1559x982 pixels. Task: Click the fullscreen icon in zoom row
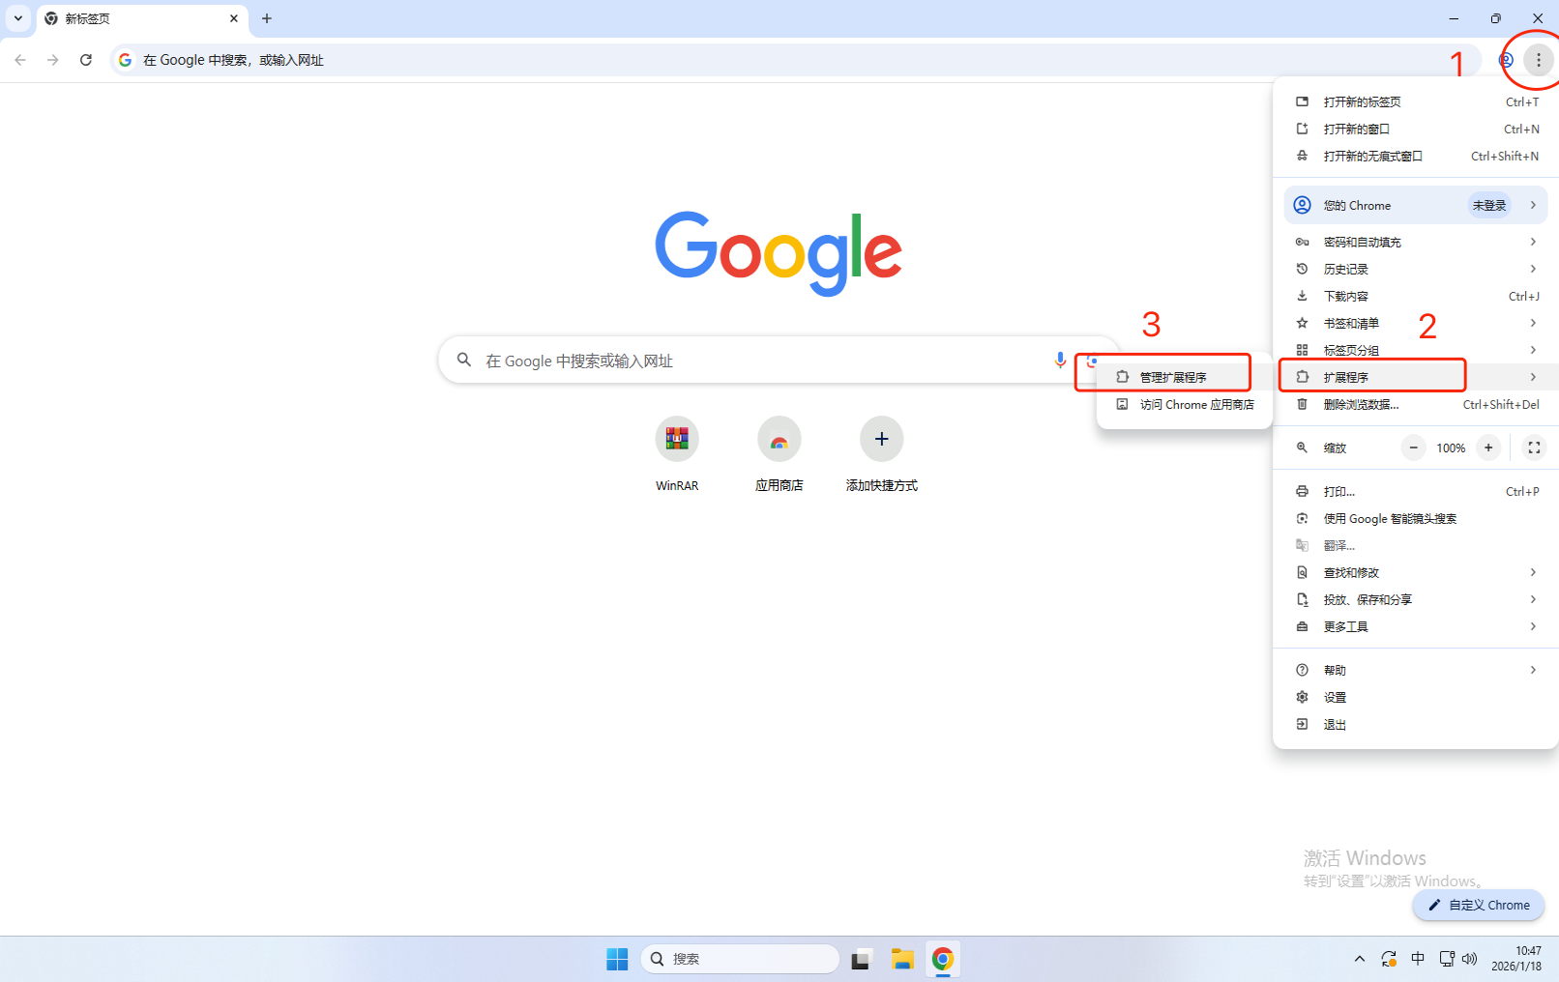click(1534, 448)
